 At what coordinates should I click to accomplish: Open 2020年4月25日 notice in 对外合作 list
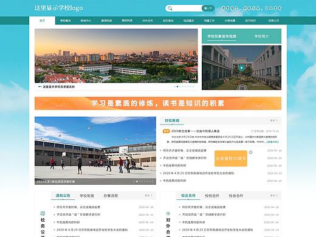coord(218,230)
